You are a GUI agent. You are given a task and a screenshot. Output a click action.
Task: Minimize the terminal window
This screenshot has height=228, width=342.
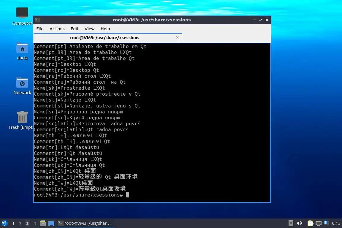pyautogui.click(x=254, y=20)
